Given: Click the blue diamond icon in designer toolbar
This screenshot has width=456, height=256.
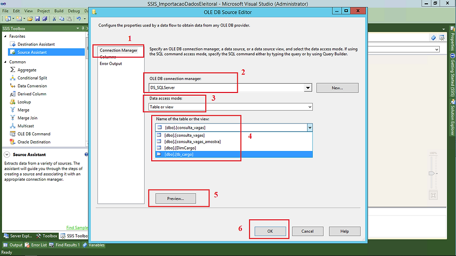Looking at the screenshot, I should pos(433,38).
